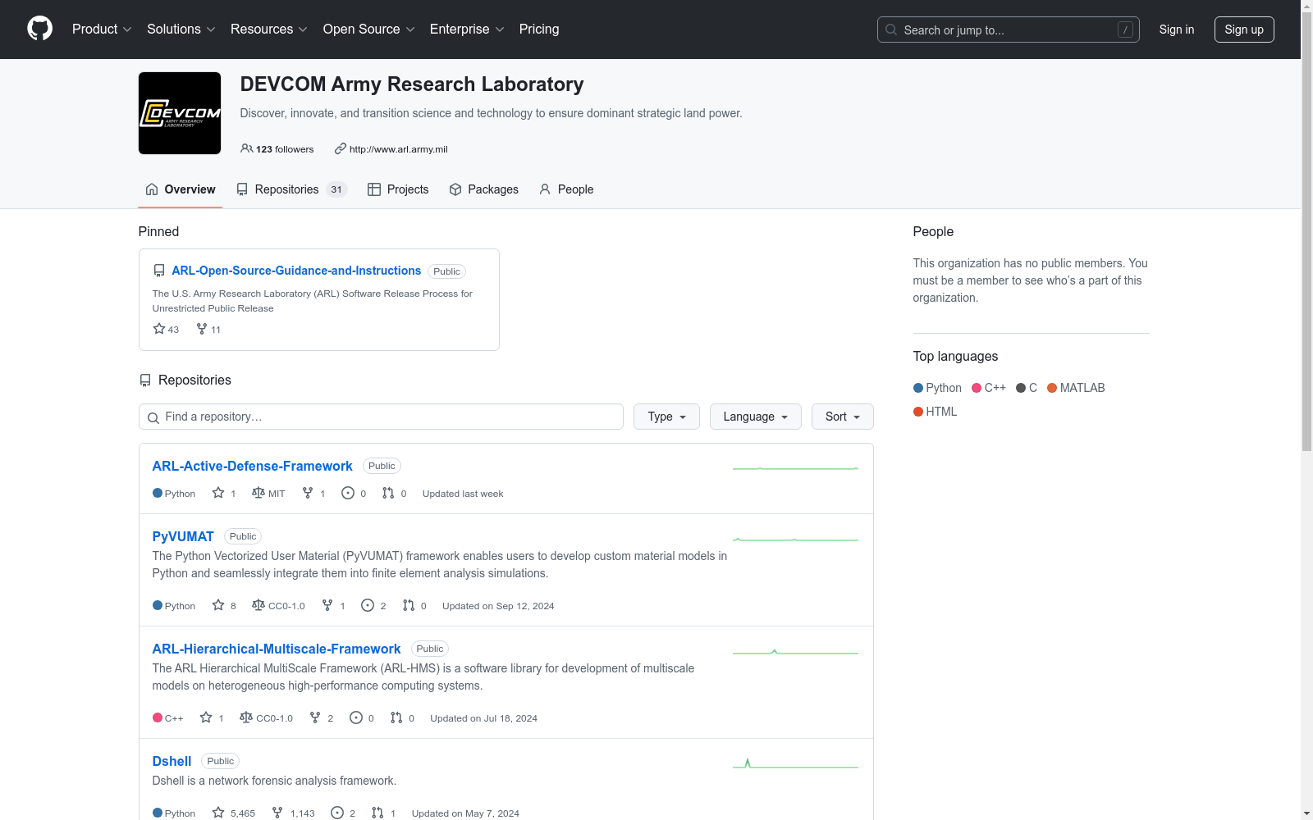Click fork icon for ARL-Hierarchical-Multiscale-Framework

pos(315,717)
